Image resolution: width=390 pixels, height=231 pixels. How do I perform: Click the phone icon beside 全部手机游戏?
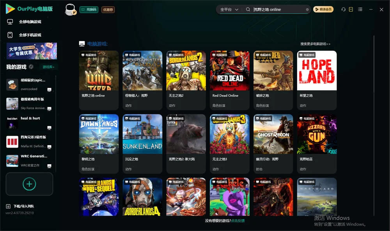click(x=10, y=35)
